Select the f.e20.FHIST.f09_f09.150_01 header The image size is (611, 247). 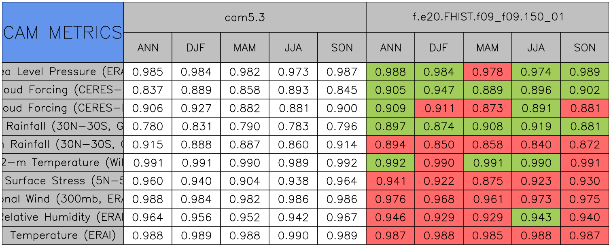click(487, 17)
